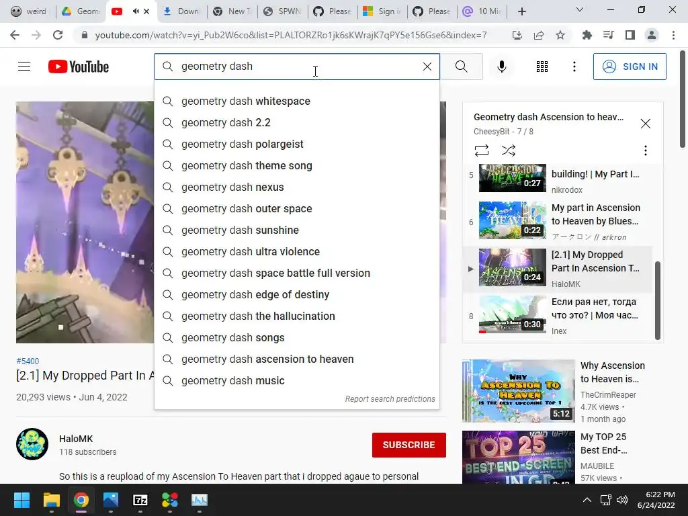The width and height of the screenshot is (688, 516).
Task: Switch to the '10 Min' tab
Action: pyautogui.click(x=482, y=11)
